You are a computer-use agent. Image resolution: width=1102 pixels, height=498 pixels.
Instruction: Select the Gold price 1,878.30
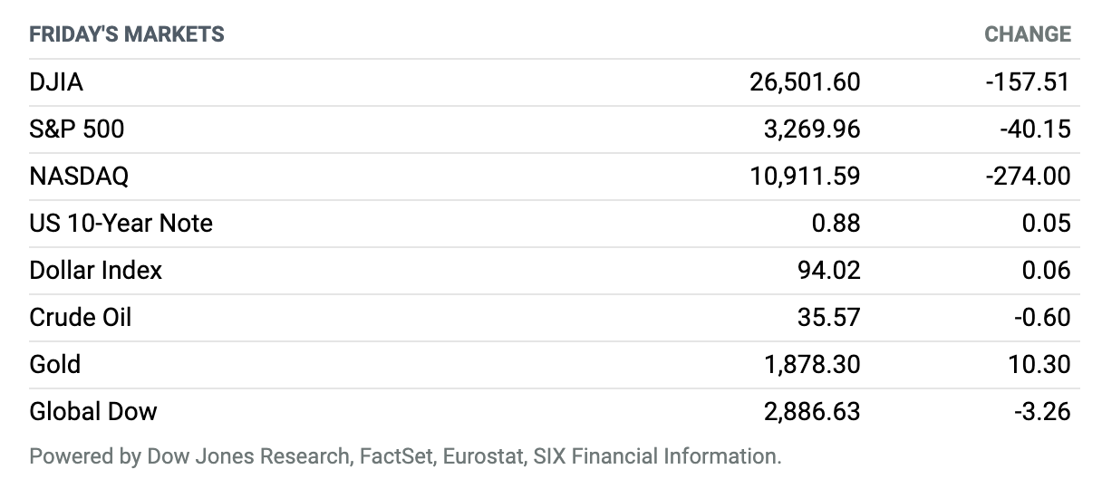click(812, 365)
